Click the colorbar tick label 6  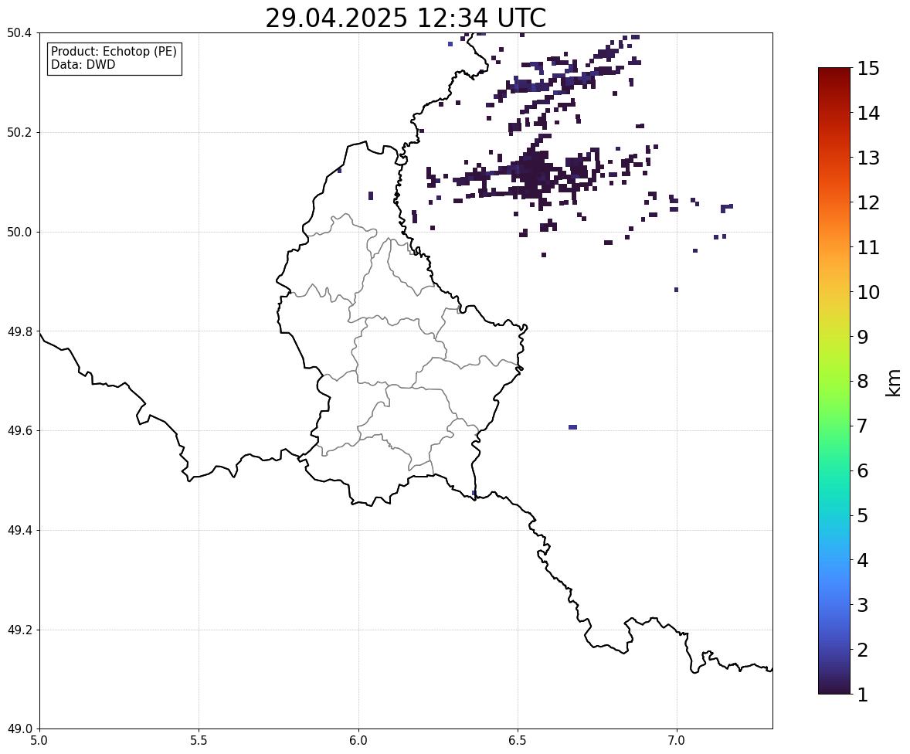click(863, 470)
